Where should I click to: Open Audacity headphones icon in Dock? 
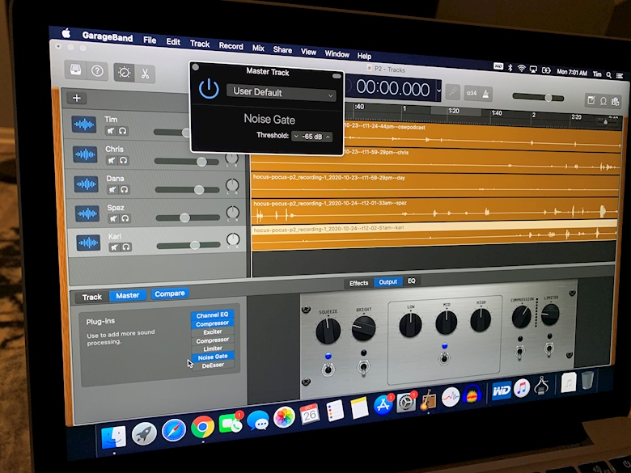tap(472, 395)
